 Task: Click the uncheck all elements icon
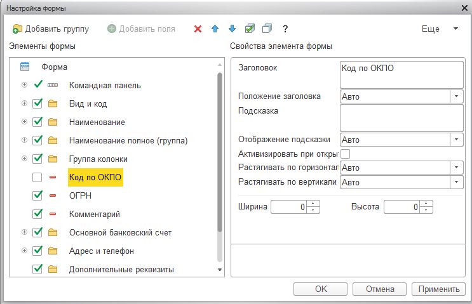[267, 29]
